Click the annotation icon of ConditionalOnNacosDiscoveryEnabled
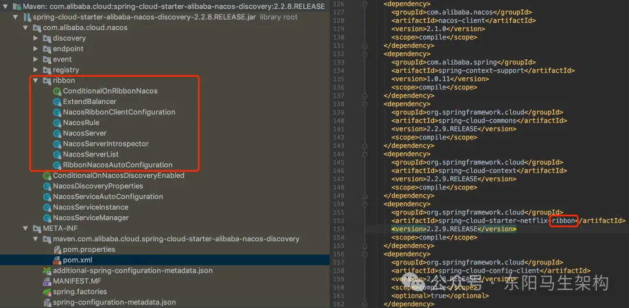 [47, 176]
